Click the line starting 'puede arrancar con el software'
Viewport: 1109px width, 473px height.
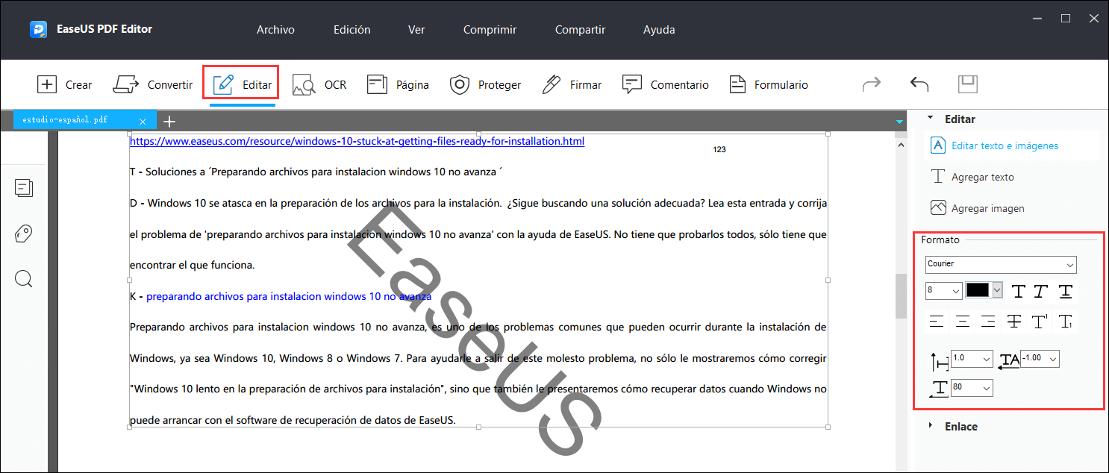click(x=293, y=420)
